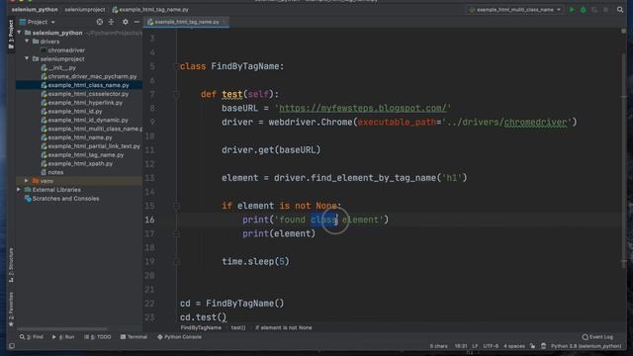Screen dimensions: 633x356
Task: Open the notes file
Action: pyautogui.click(x=55, y=172)
